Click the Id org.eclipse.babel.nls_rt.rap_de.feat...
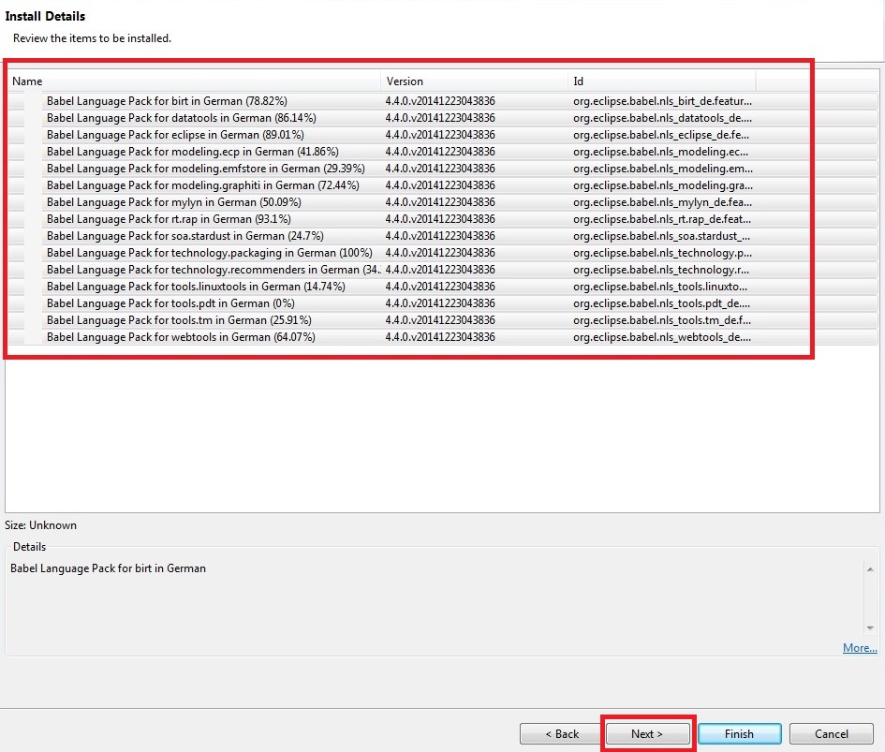This screenshot has width=885, height=752. (662, 219)
